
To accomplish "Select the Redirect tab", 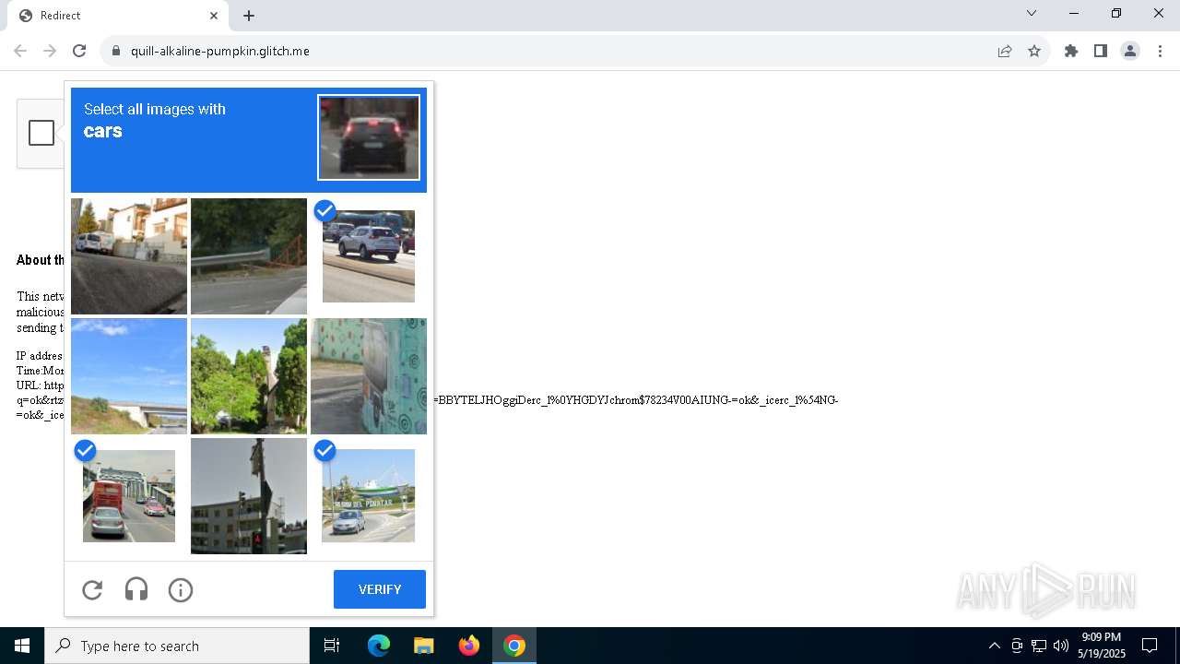I will (118, 16).
